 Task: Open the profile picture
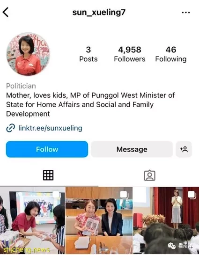click(x=28, y=54)
